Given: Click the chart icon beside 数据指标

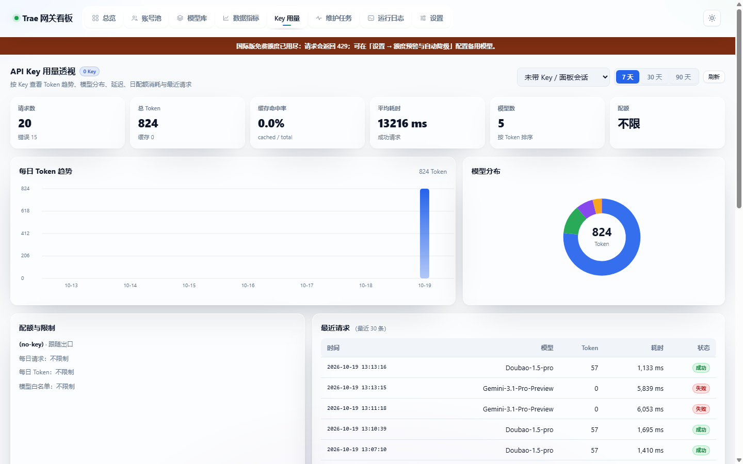Looking at the screenshot, I should click(226, 18).
